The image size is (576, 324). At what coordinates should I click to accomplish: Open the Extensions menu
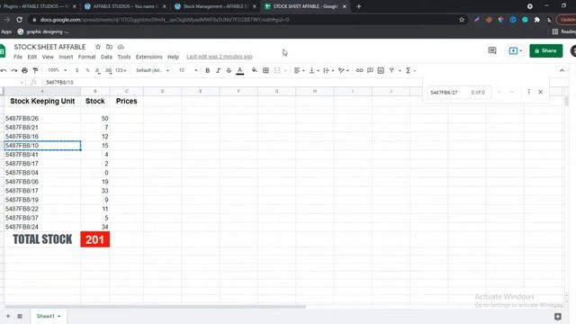[x=148, y=57]
